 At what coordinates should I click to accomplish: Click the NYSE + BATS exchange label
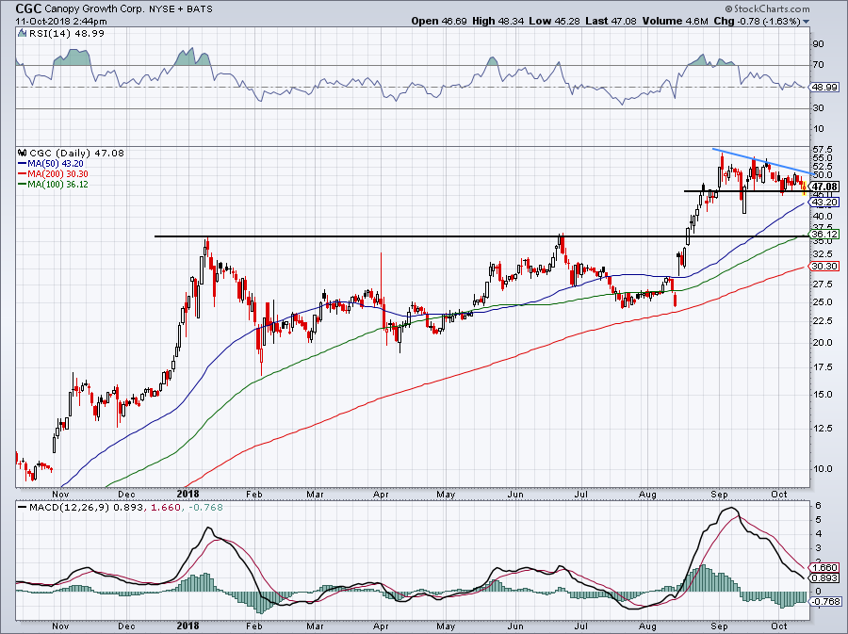pos(181,8)
